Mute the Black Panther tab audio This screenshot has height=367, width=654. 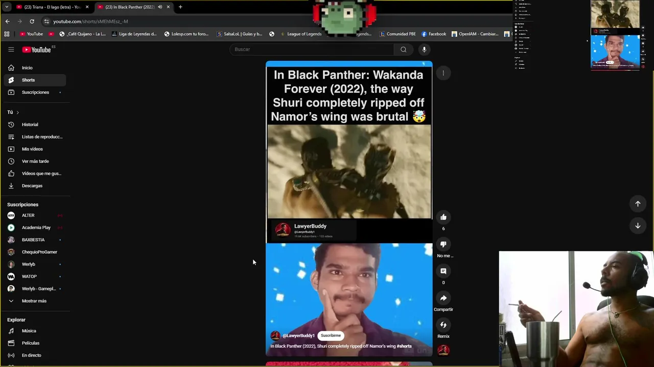160,7
